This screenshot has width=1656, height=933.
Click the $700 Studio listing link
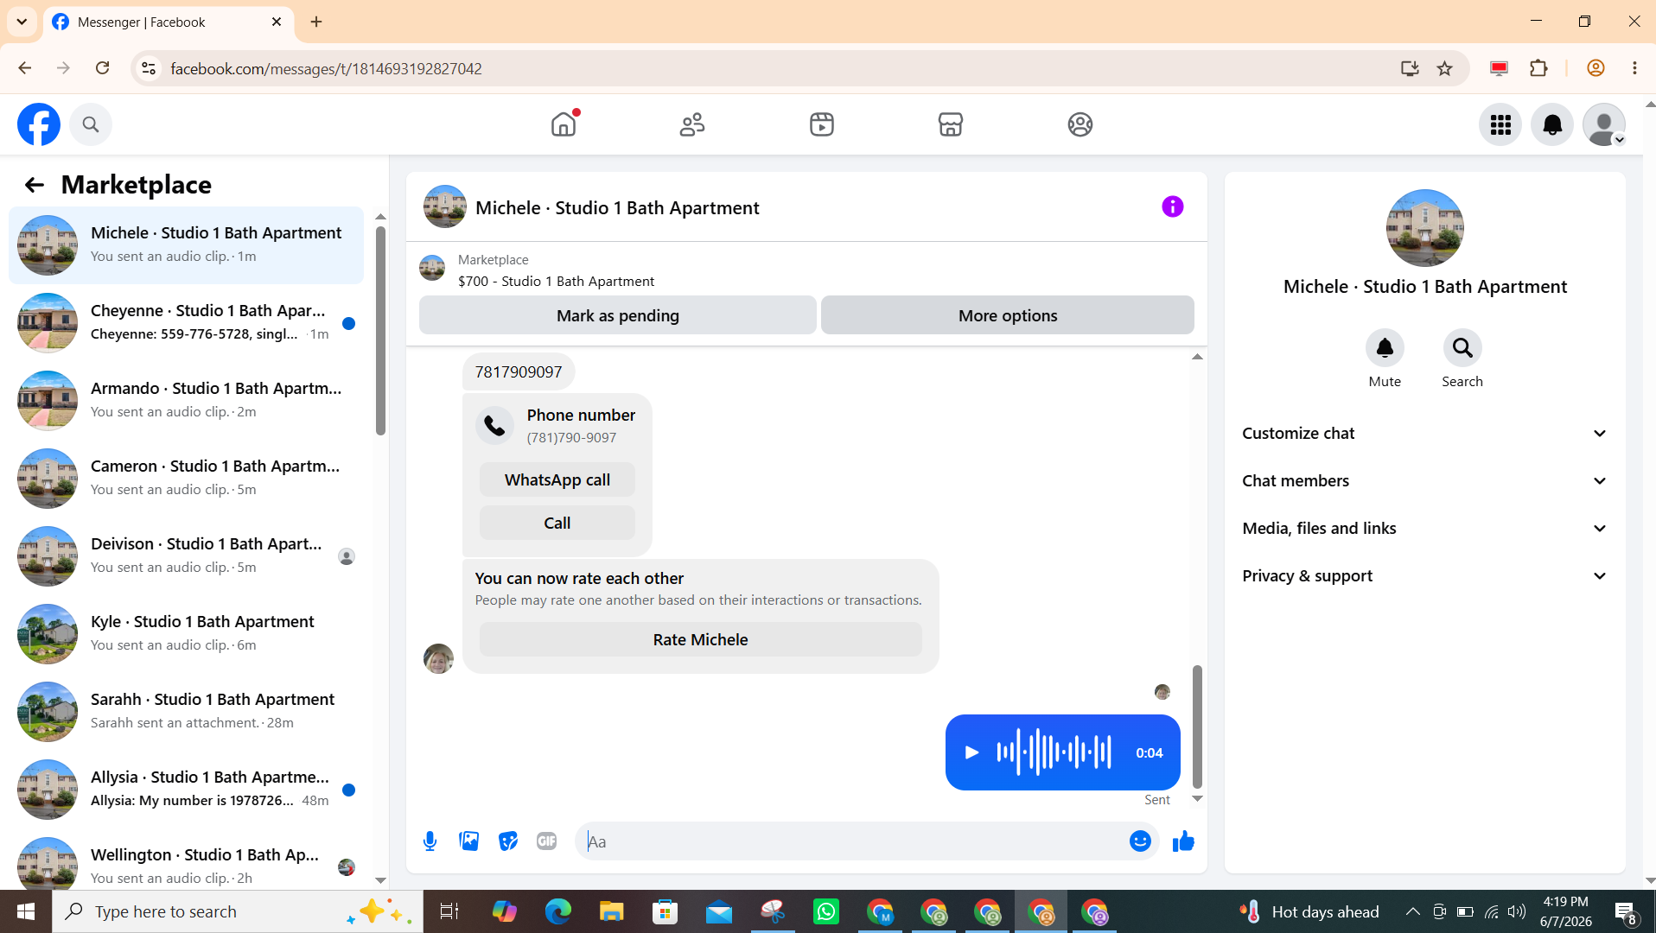tap(556, 282)
